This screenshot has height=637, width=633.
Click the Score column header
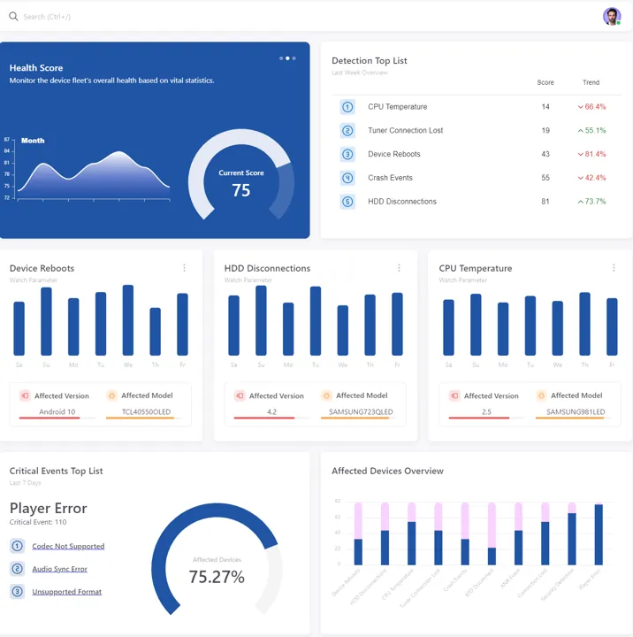545,83
